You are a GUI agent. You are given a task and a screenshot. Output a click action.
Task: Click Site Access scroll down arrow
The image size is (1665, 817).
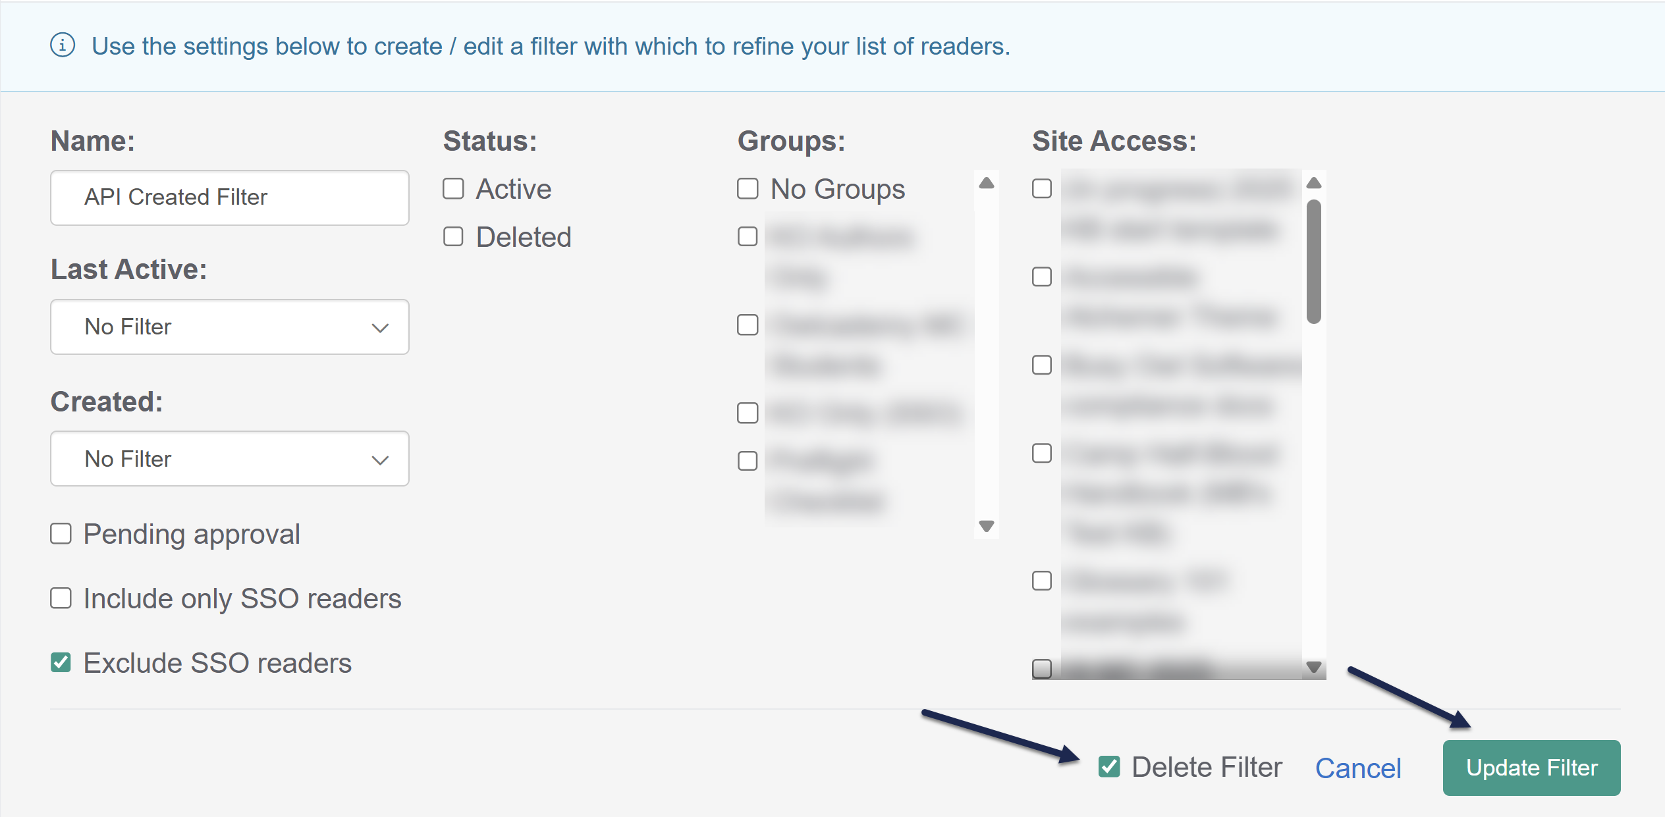pos(1313,668)
